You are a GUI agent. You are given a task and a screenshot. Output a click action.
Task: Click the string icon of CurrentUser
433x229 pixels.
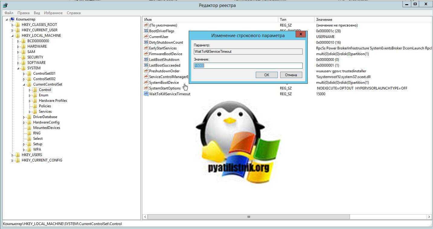(146, 37)
